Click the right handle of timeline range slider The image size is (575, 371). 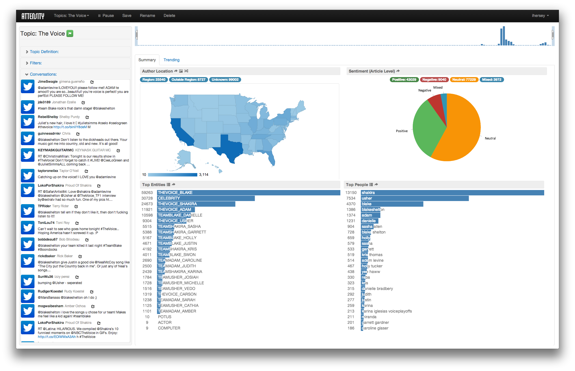(553, 35)
